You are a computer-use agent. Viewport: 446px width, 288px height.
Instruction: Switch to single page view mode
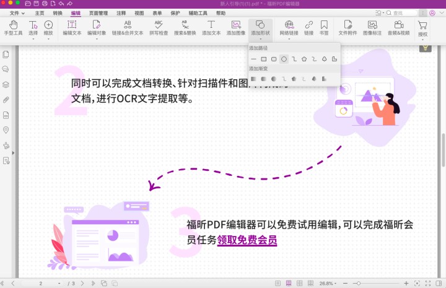point(278,283)
